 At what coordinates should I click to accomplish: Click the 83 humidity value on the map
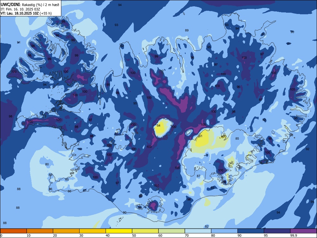(50, 175)
